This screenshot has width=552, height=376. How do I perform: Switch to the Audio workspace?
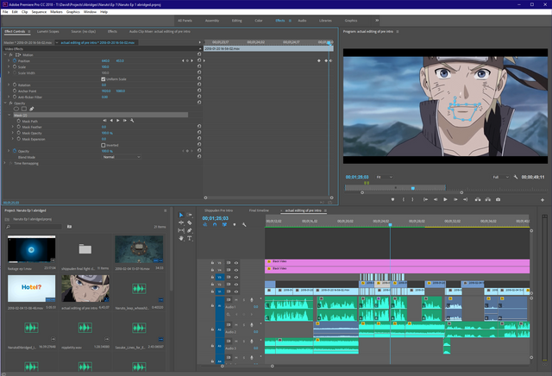(302, 21)
